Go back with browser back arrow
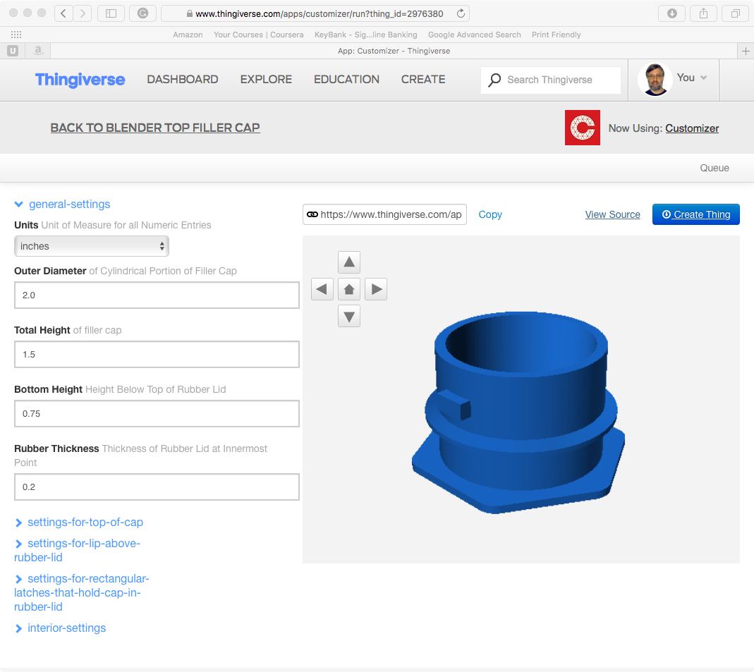 [63, 13]
